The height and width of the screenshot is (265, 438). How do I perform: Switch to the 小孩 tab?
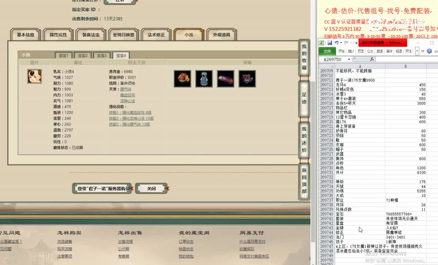189,35
